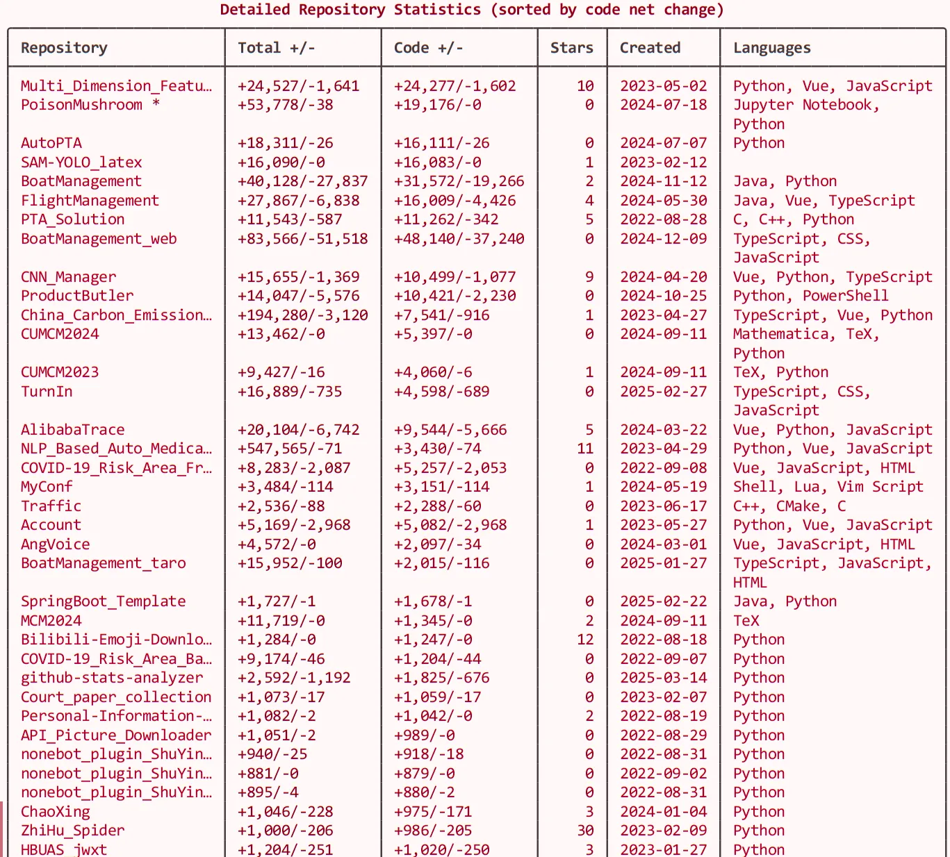Screen dimensions: 950x857
Task: Click the BoatManagement_web repository name
Action: [99, 239]
